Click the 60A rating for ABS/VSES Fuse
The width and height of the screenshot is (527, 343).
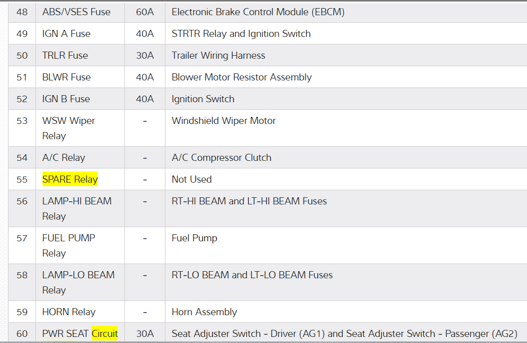(x=145, y=12)
